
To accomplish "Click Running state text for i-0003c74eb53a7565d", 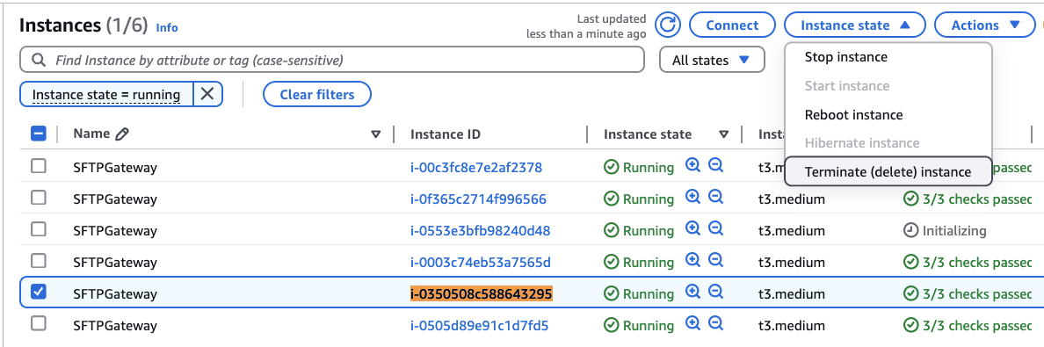I will [x=649, y=263].
